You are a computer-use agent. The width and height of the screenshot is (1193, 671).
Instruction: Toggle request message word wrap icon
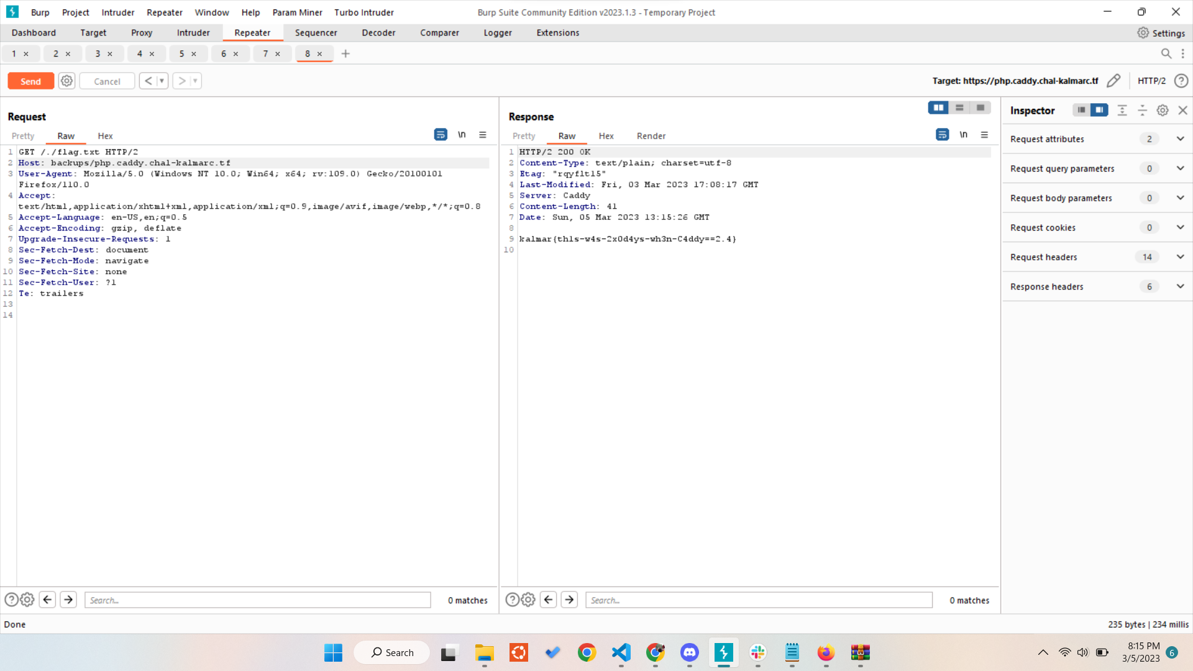point(441,135)
